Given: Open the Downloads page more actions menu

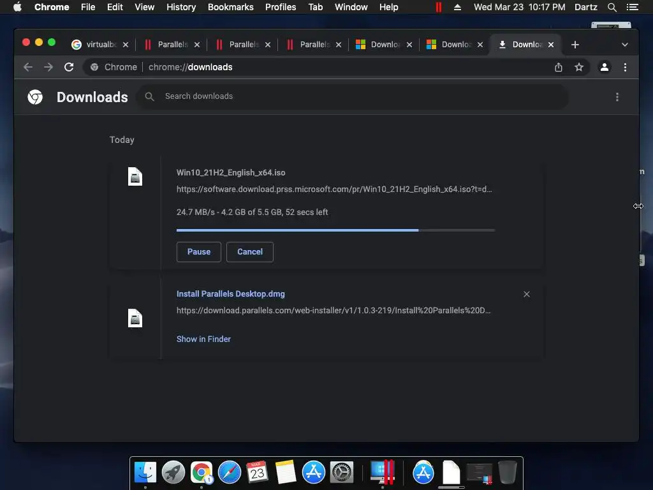Looking at the screenshot, I should click(x=617, y=97).
